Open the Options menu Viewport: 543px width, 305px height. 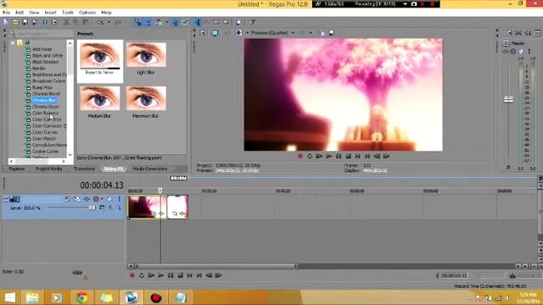(87, 13)
